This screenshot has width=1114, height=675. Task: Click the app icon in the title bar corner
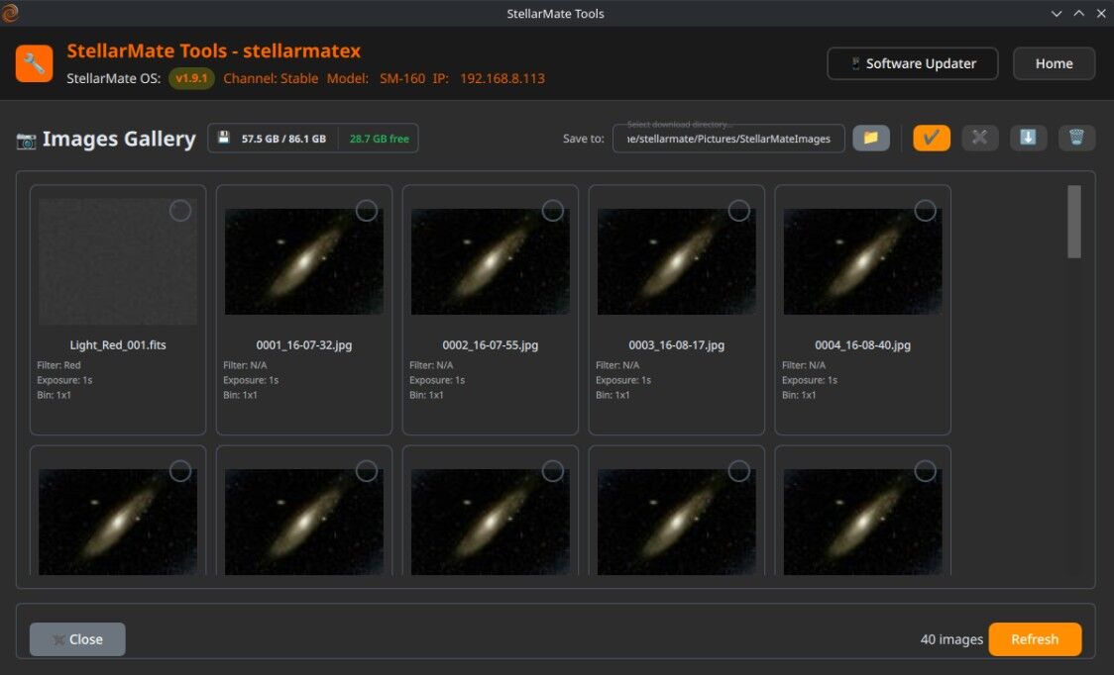click(9, 13)
